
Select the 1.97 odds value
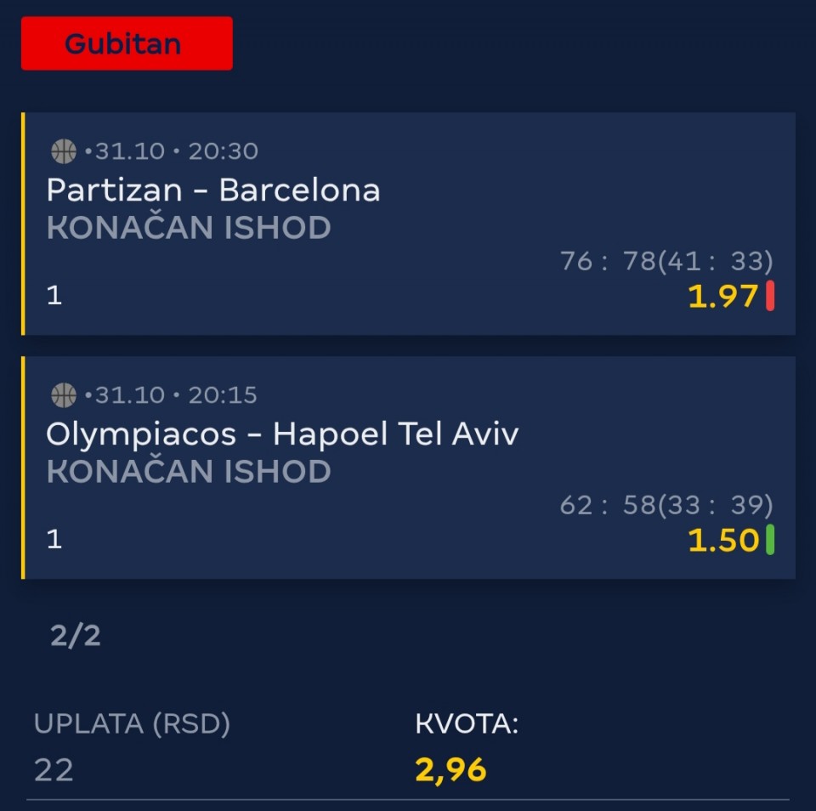tap(722, 296)
